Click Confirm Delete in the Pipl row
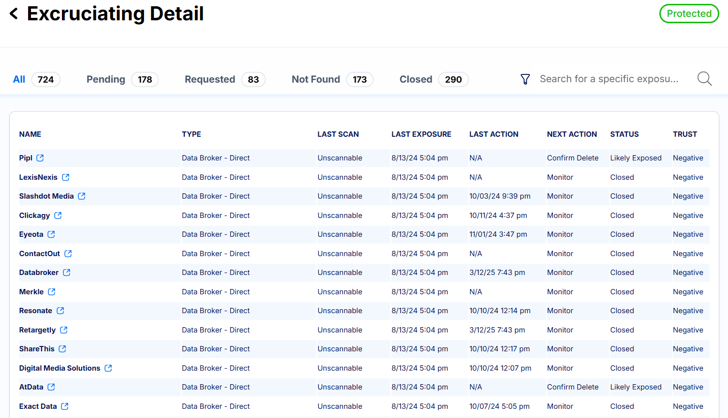The image size is (728, 418). pos(573,158)
